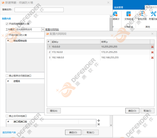
Task: Select the 系统管理 tab
Action: tap(118, 7)
